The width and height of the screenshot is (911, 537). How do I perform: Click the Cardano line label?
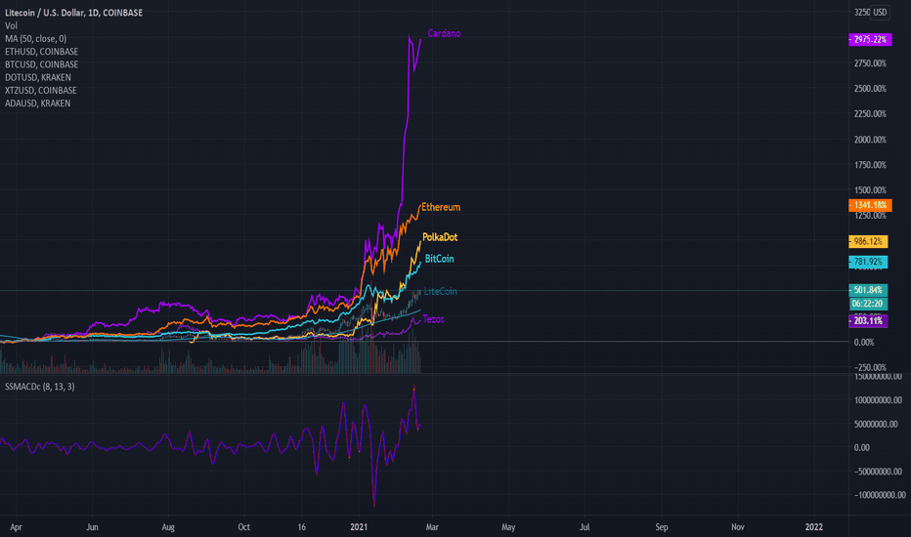click(x=444, y=33)
